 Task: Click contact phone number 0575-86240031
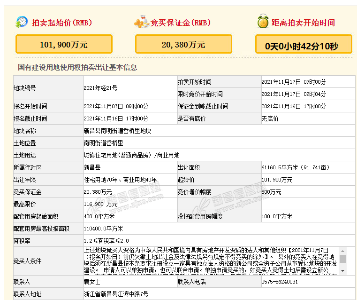[280, 282]
